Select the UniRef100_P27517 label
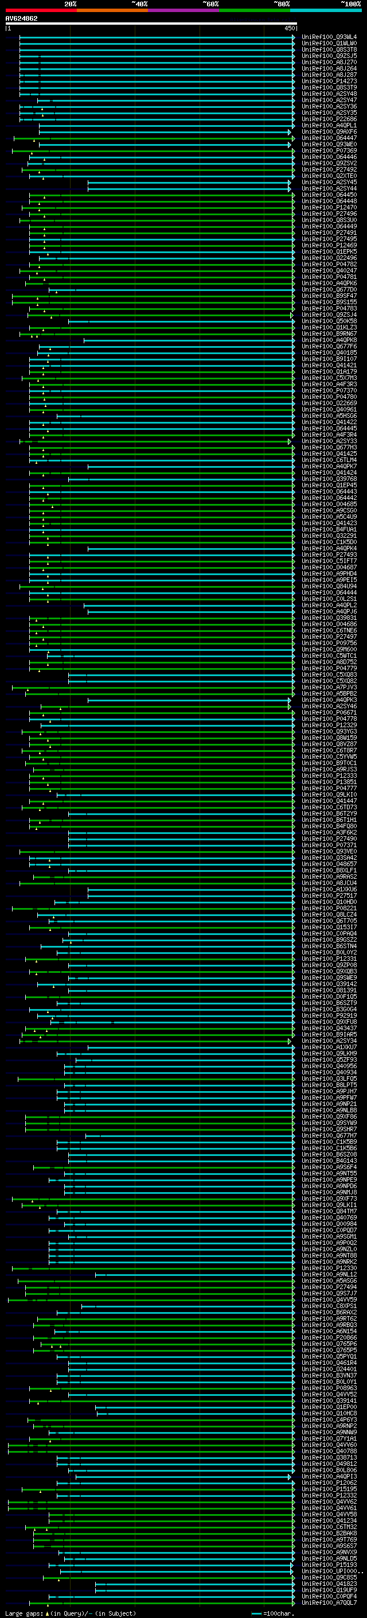The width and height of the screenshot is (367, 1618). (329, 896)
